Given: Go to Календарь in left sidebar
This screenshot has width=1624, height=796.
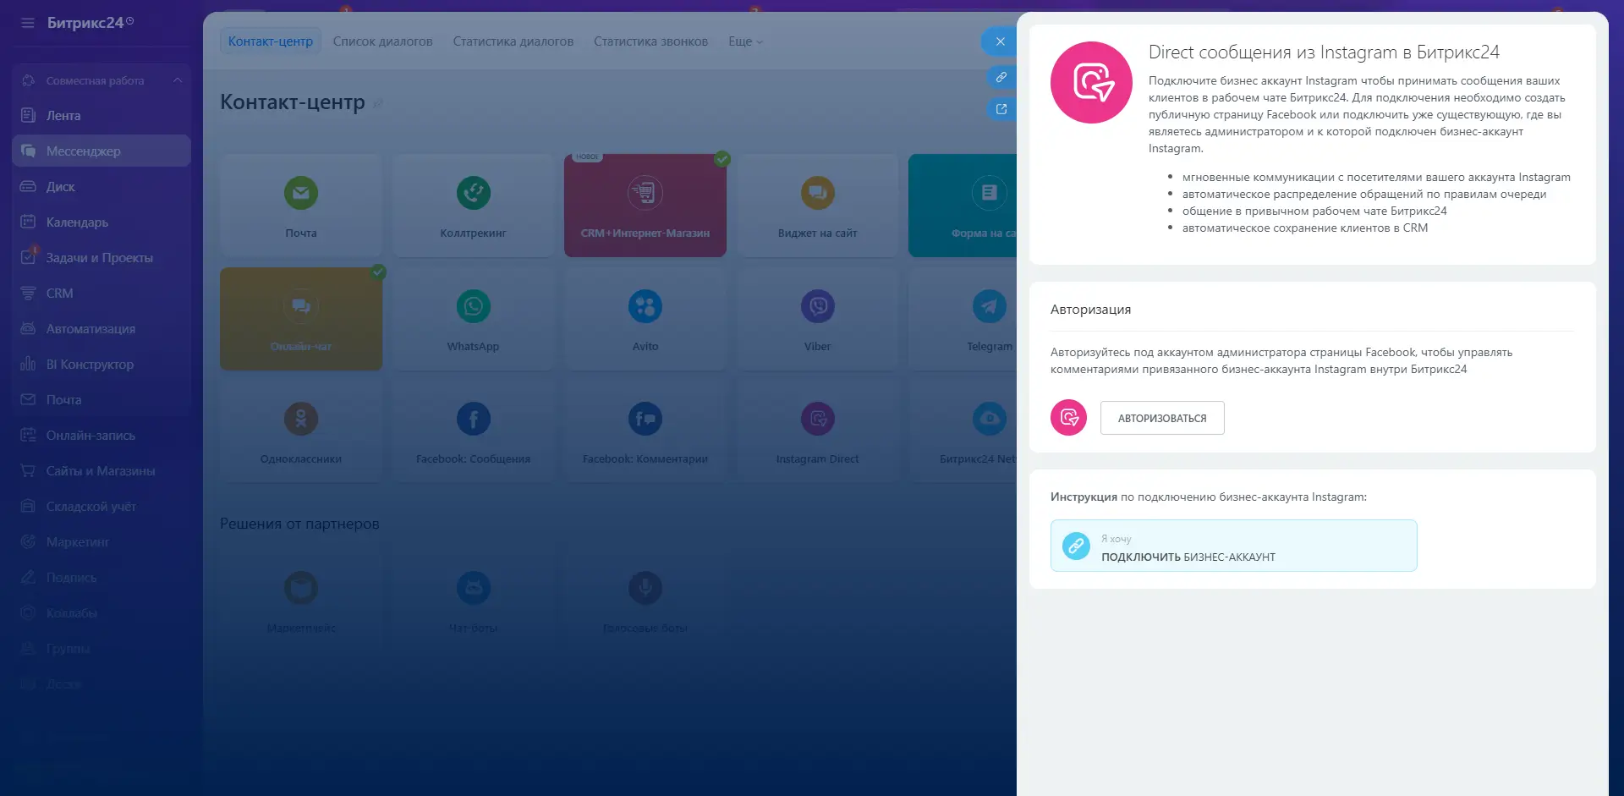Looking at the screenshot, I should point(77,222).
